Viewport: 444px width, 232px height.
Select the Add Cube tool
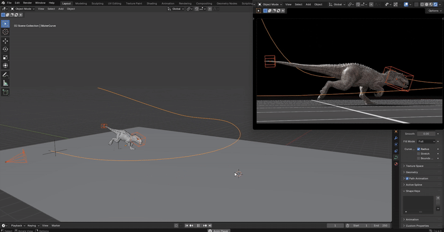5,92
